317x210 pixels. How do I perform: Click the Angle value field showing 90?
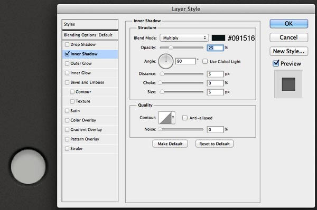[x=185, y=61]
